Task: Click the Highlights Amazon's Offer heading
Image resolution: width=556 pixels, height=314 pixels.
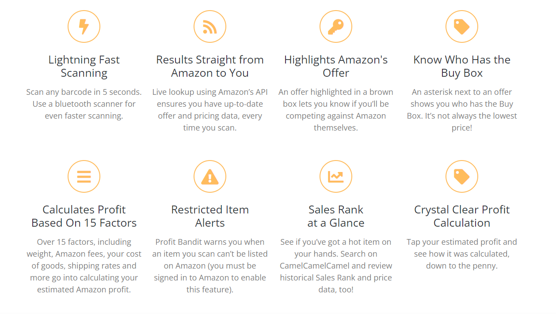Action: 336,66
